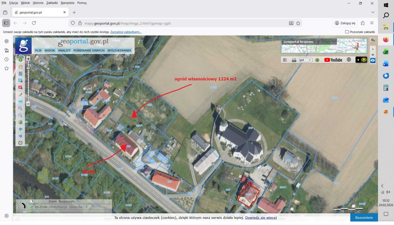The height and width of the screenshot is (225, 394).
Task: Click the Zaloguj się button
Action: pos(345,23)
